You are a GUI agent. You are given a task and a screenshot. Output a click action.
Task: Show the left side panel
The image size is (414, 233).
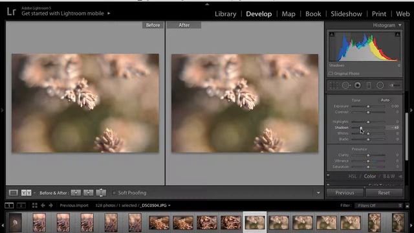tap(2, 110)
